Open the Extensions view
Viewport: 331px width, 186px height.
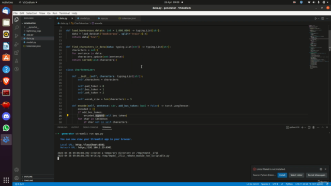tap(17, 53)
